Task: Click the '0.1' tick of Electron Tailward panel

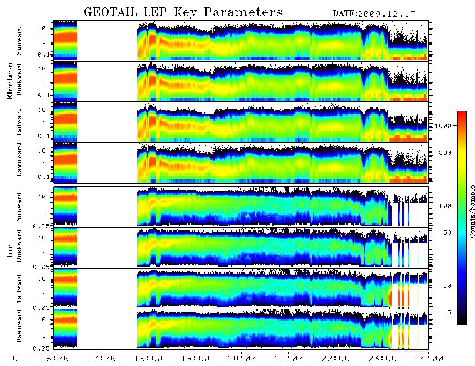Action: point(44,136)
